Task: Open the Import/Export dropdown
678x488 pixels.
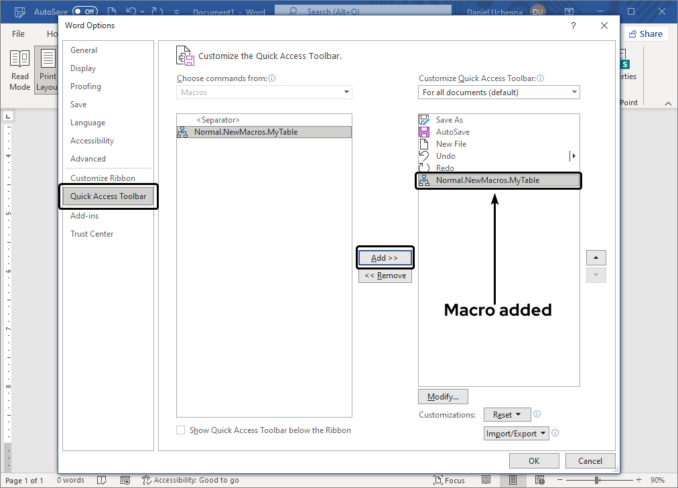Action: point(516,433)
